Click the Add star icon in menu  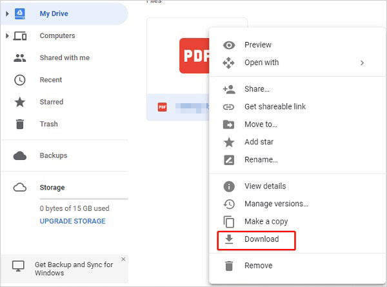coord(228,142)
